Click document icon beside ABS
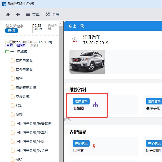162x162 pixels. point(13,160)
